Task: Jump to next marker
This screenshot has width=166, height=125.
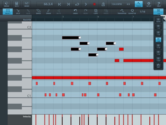Action: tap(68, 4)
